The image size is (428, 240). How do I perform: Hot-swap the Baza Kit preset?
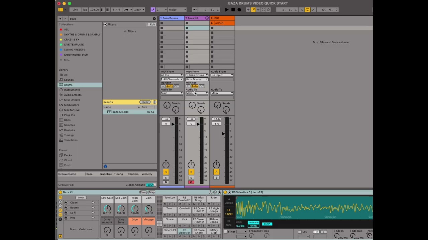click(x=215, y=192)
